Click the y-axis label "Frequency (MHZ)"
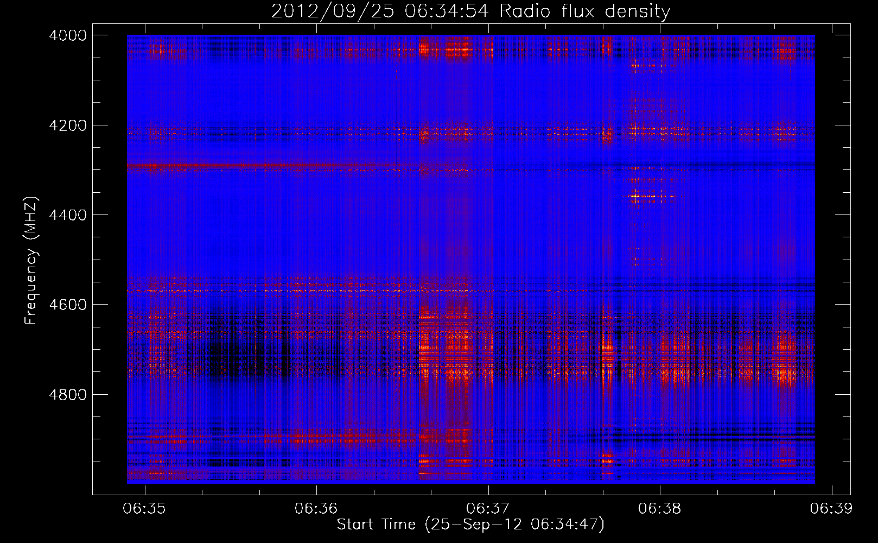 (31, 260)
